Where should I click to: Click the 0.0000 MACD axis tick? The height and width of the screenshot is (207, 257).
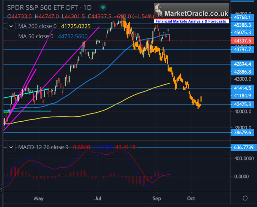241,177
